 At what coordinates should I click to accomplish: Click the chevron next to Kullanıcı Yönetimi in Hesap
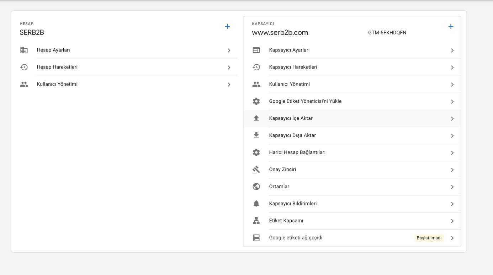[x=229, y=85]
